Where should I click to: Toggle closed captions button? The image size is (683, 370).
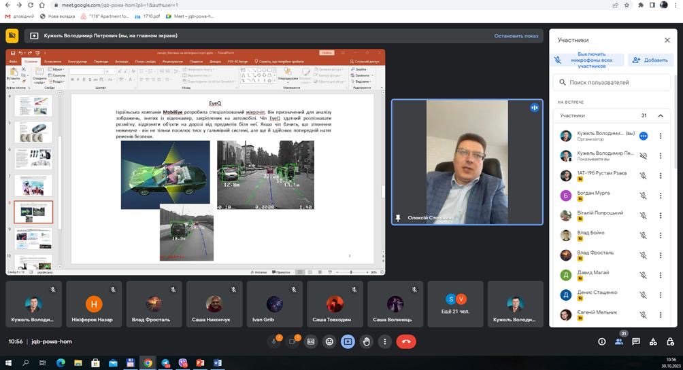(x=311, y=341)
